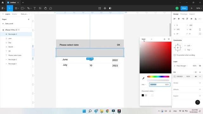
Task: Open the Figma main menu icon
Action: click(x=3, y=8)
